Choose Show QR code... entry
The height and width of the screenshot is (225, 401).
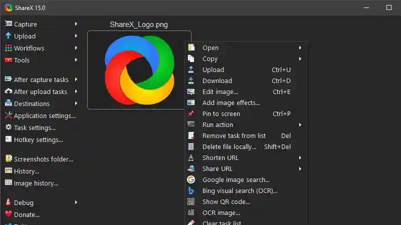246,201
